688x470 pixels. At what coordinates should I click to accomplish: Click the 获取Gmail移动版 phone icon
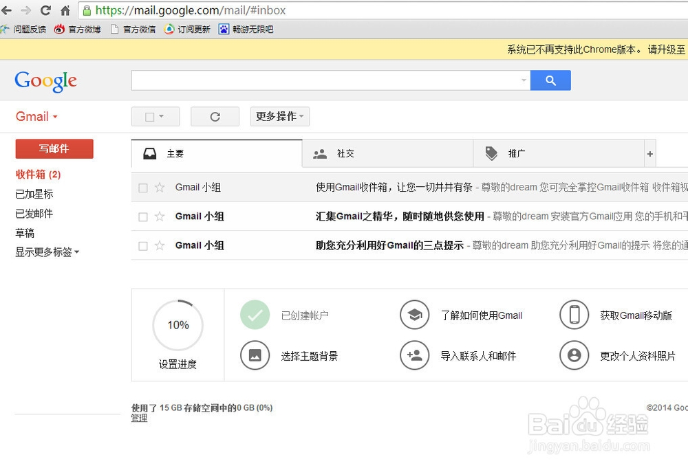coord(574,315)
